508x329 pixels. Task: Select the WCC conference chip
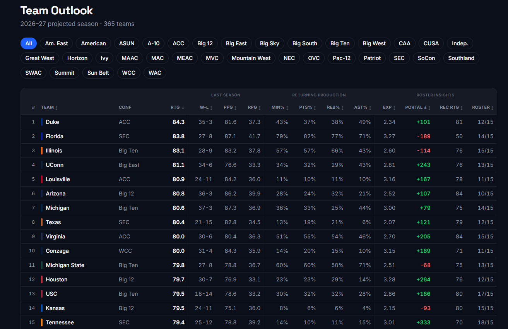[129, 73]
